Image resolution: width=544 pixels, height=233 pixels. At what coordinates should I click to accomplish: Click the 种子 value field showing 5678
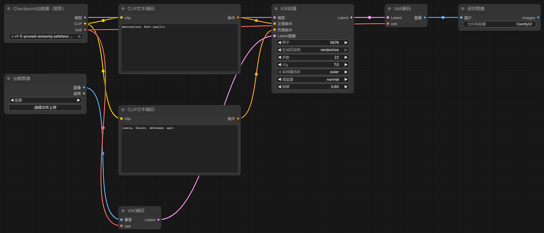coord(313,43)
